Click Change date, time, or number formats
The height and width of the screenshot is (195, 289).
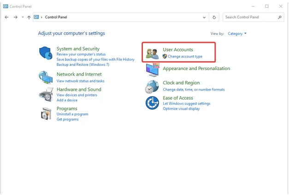point(194,89)
